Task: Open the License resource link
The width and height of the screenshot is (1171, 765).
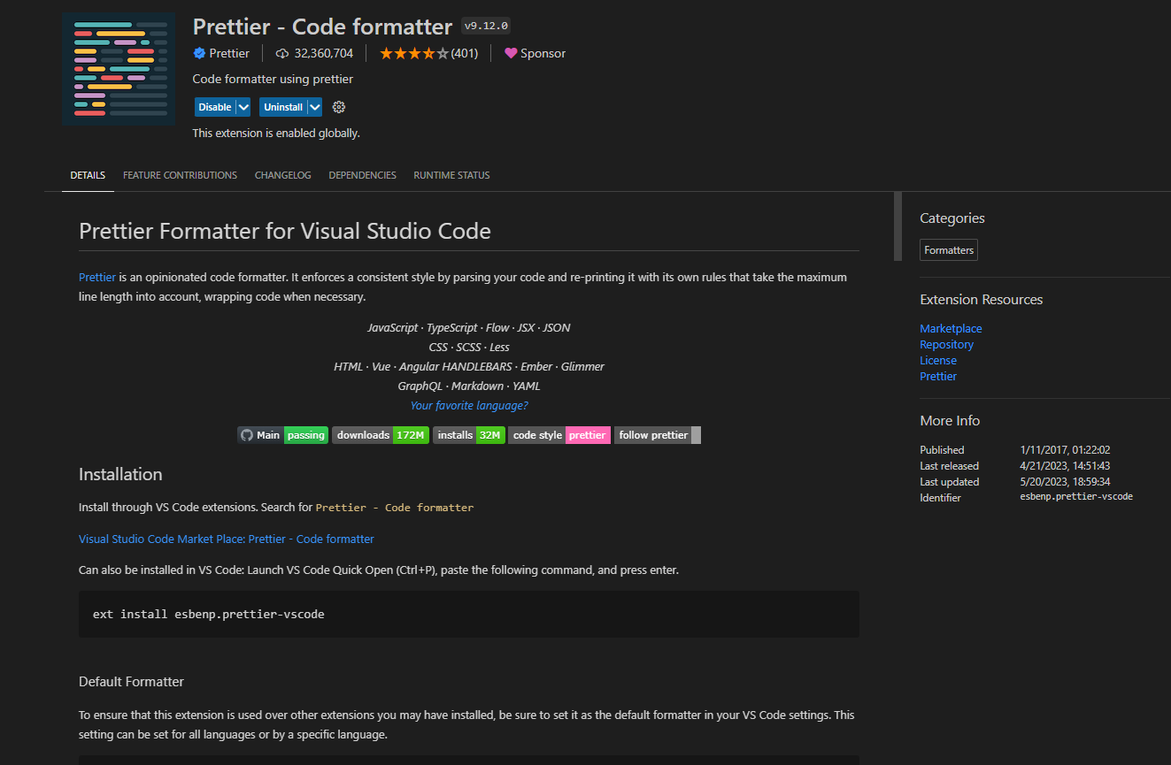Action: (x=938, y=360)
